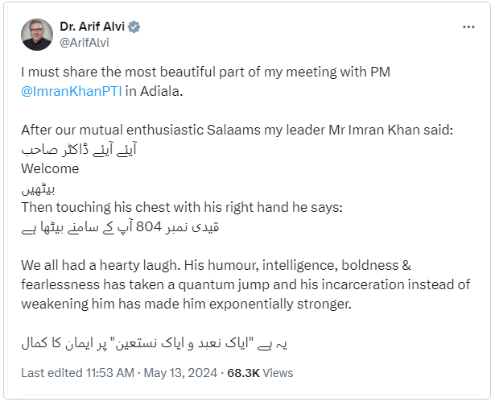Click the display name Dr. Arif Alvi
The image size is (495, 402).
[93, 27]
